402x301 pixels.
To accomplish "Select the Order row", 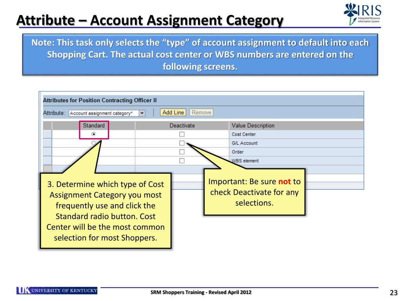I will click(47, 152).
